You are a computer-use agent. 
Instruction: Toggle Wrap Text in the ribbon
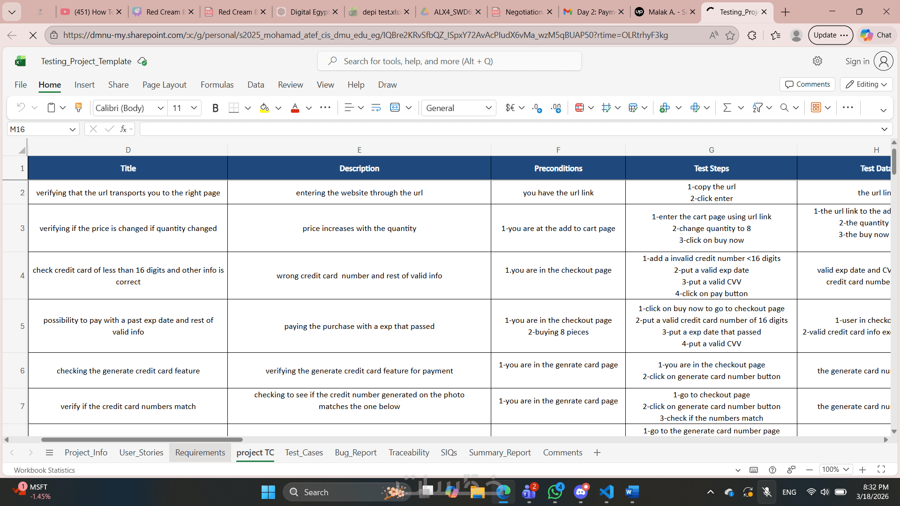click(376, 108)
